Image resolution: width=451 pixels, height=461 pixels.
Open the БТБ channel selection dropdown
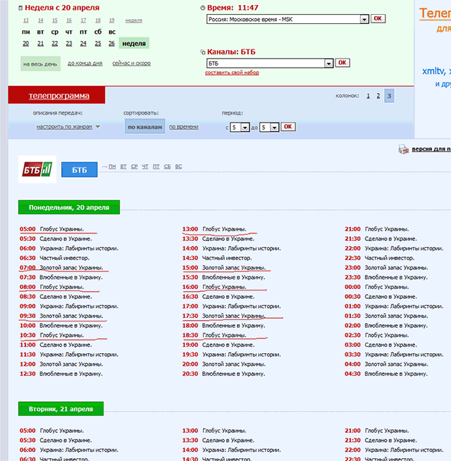(328, 63)
